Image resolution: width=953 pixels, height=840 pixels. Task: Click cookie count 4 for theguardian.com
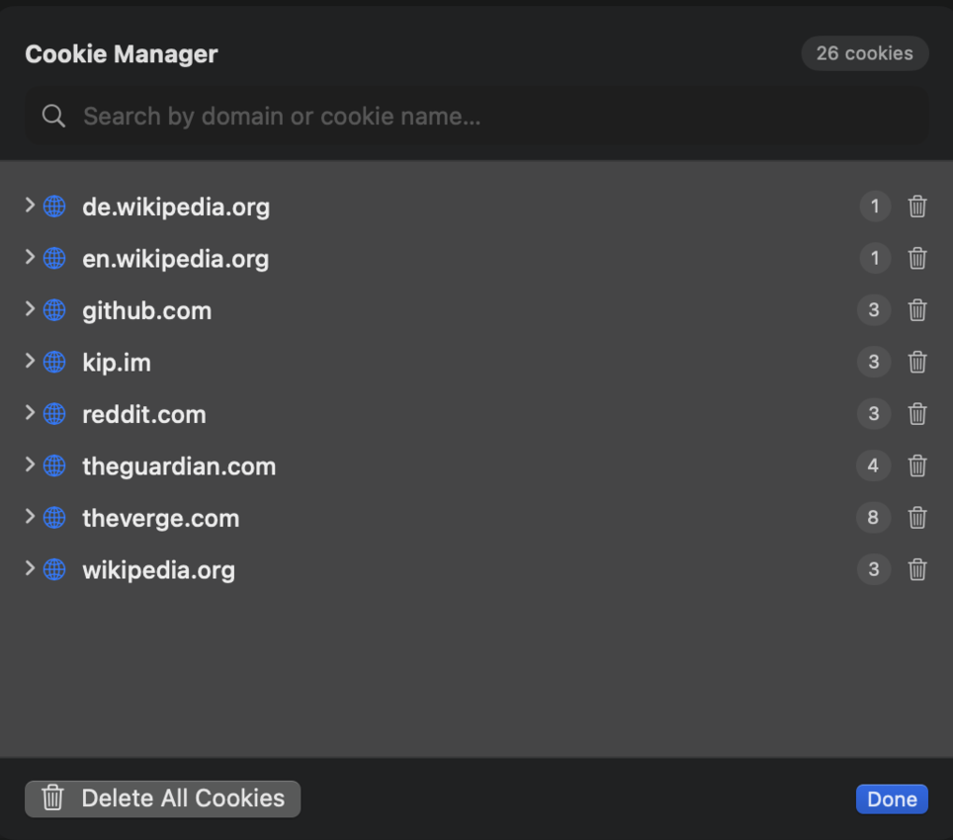tap(873, 465)
